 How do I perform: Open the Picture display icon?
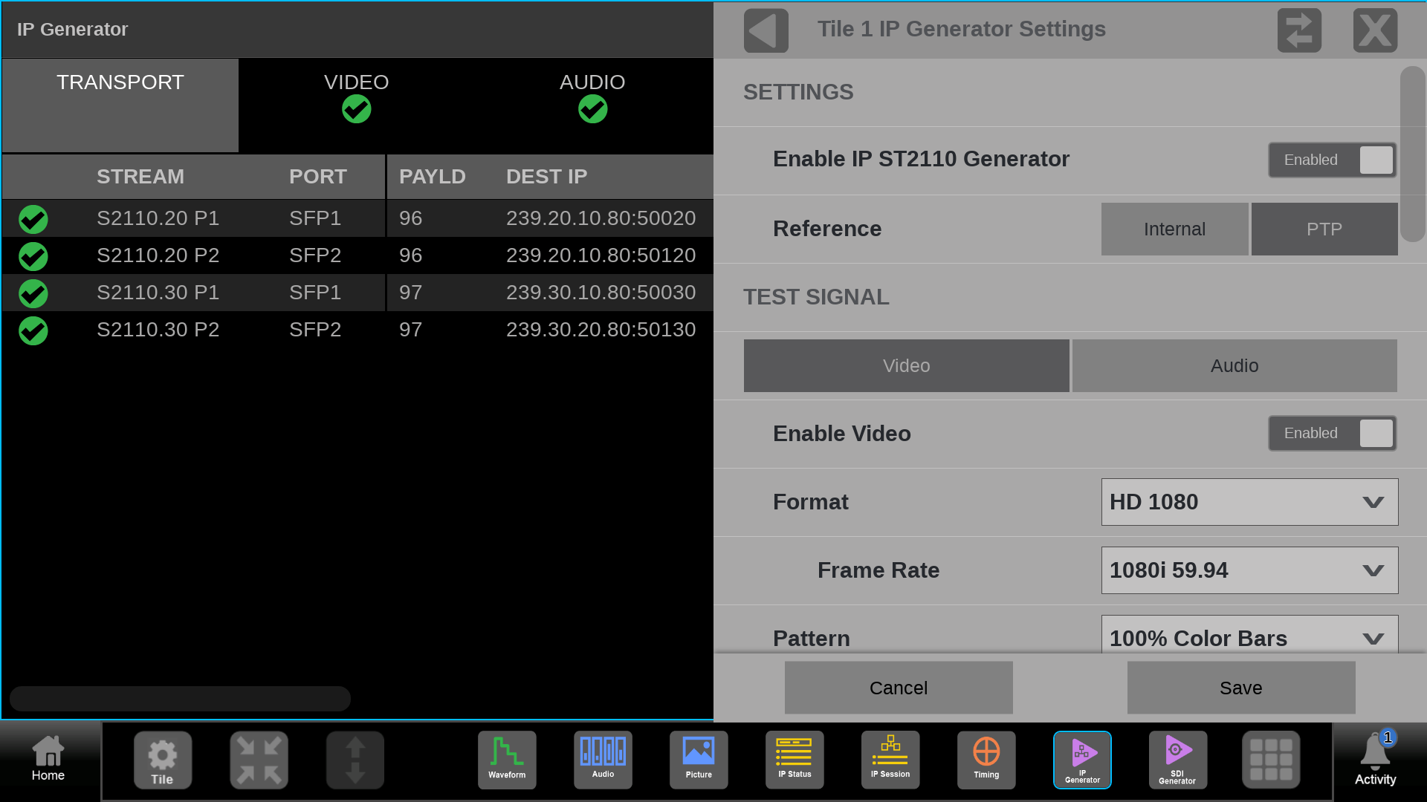(699, 759)
